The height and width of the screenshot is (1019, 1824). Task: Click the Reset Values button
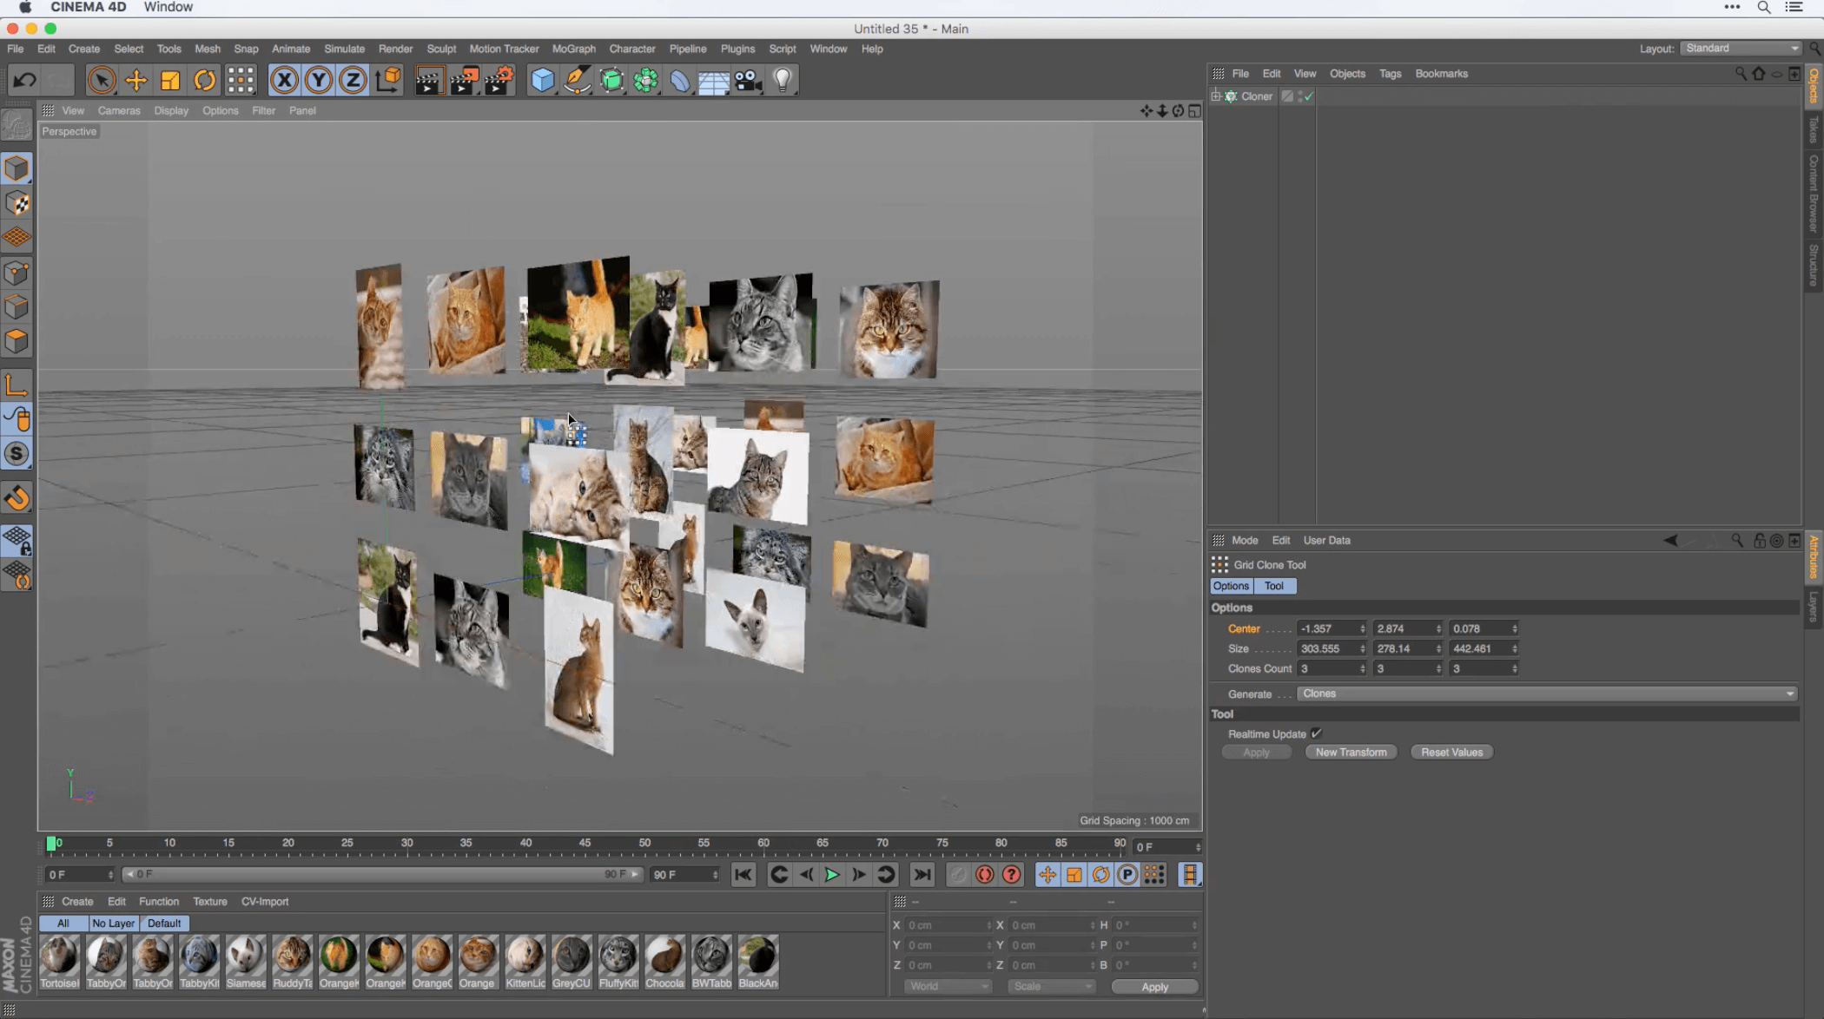[1451, 753]
